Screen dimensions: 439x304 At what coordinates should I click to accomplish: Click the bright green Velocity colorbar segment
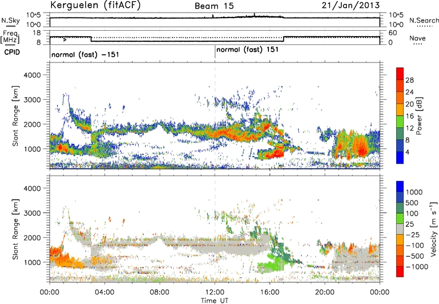pyautogui.click(x=400, y=218)
